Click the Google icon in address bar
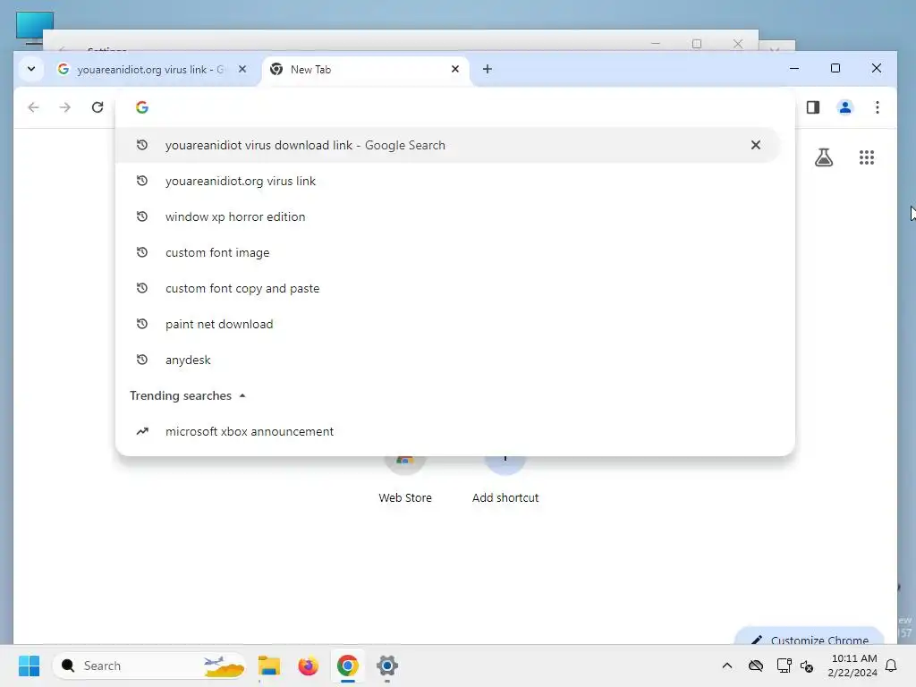916x687 pixels. [x=142, y=107]
